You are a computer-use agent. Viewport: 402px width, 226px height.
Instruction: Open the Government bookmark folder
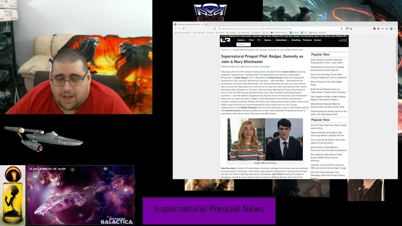coord(199,33)
